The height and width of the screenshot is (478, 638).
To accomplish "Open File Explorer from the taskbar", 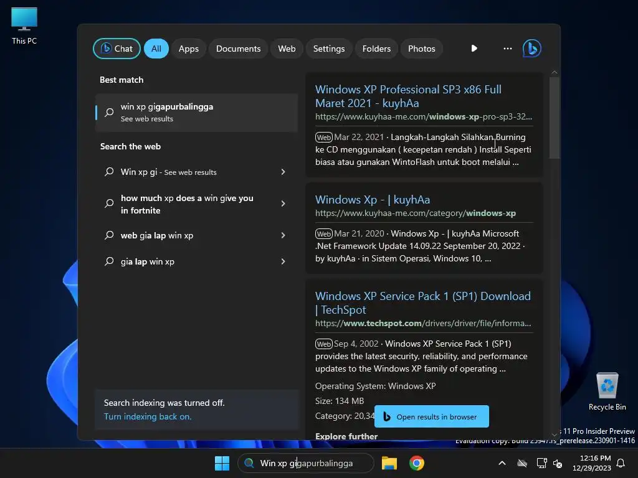I will tap(389, 463).
